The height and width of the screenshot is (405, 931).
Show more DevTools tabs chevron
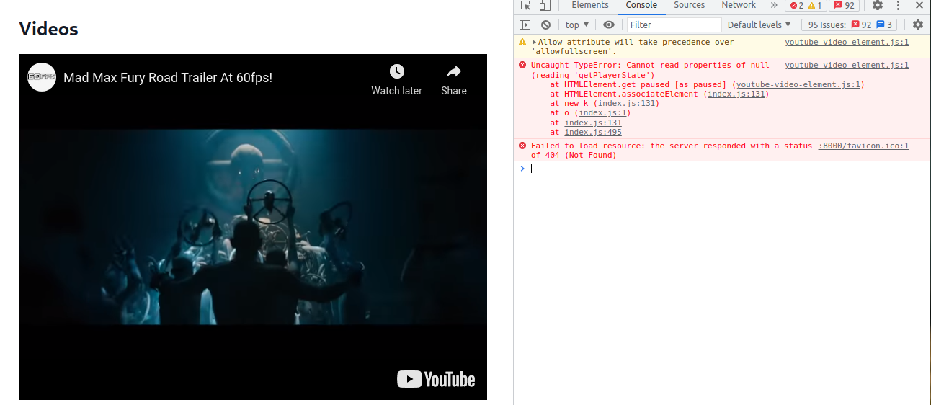tap(774, 5)
